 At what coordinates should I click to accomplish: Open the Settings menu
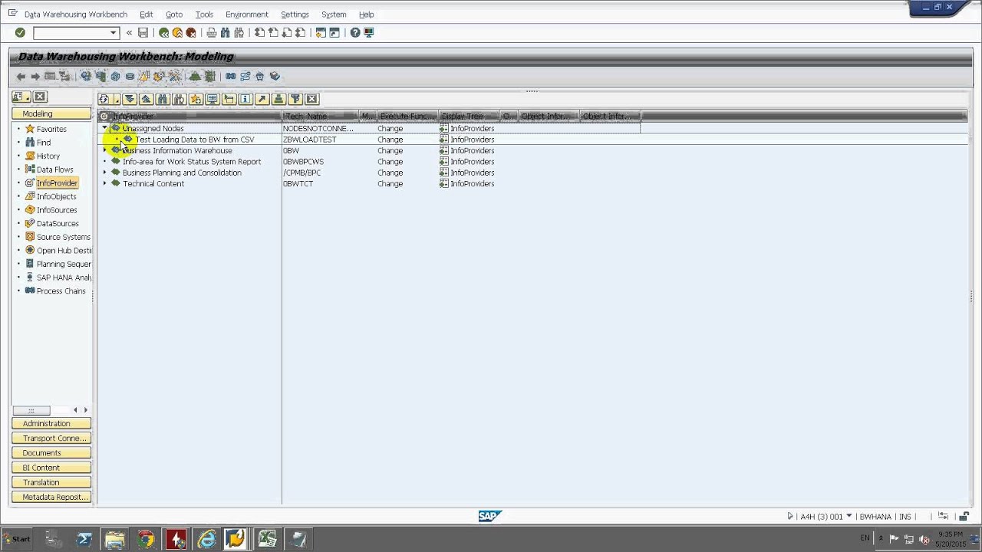(x=295, y=15)
